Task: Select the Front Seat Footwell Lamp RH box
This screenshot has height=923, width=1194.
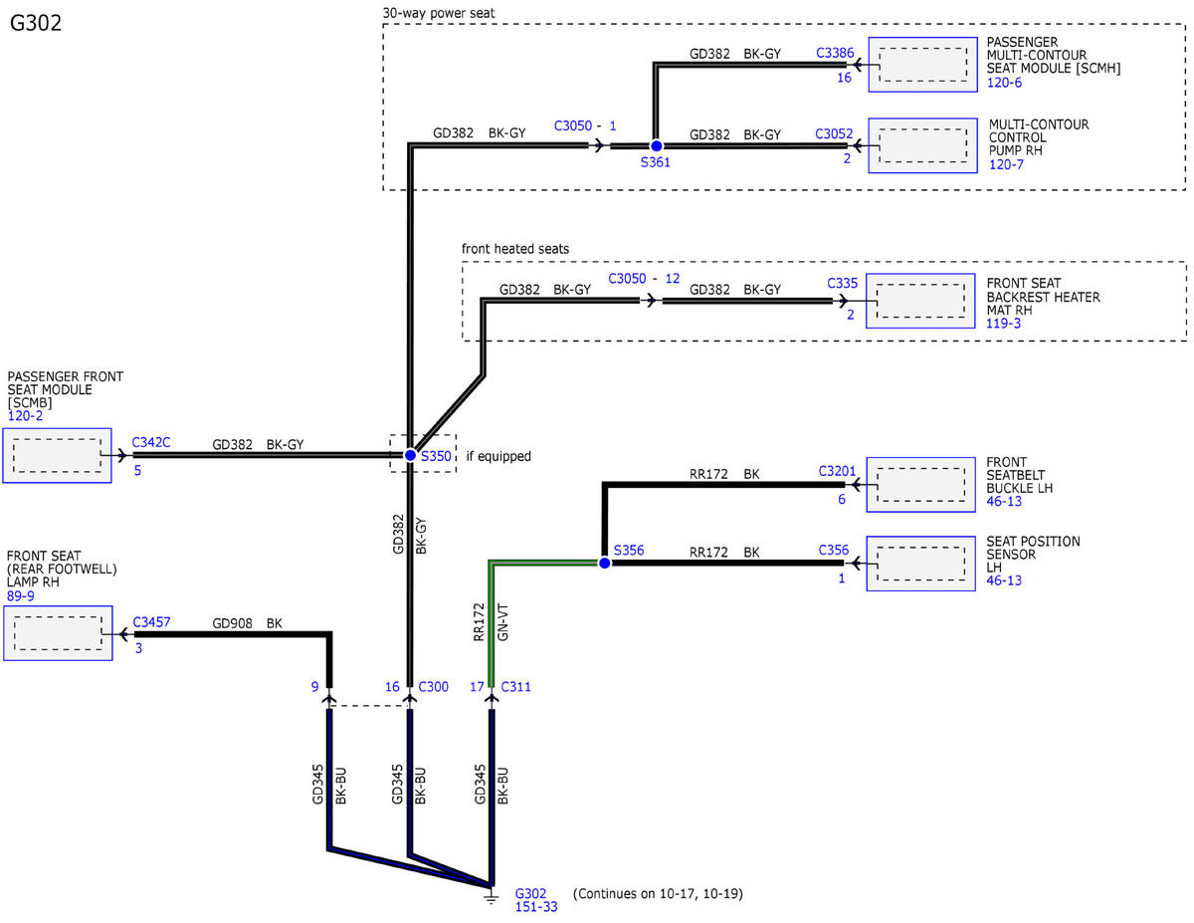Action: point(57,632)
